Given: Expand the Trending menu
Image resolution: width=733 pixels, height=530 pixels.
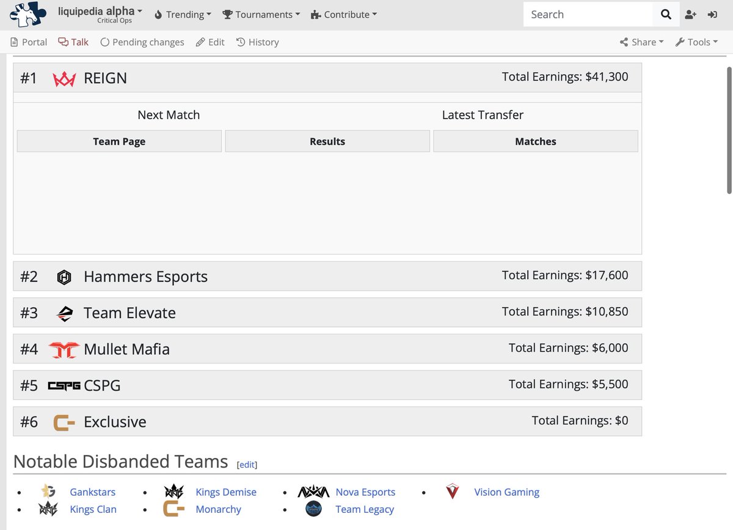Looking at the screenshot, I should click(x=183, y=15).
